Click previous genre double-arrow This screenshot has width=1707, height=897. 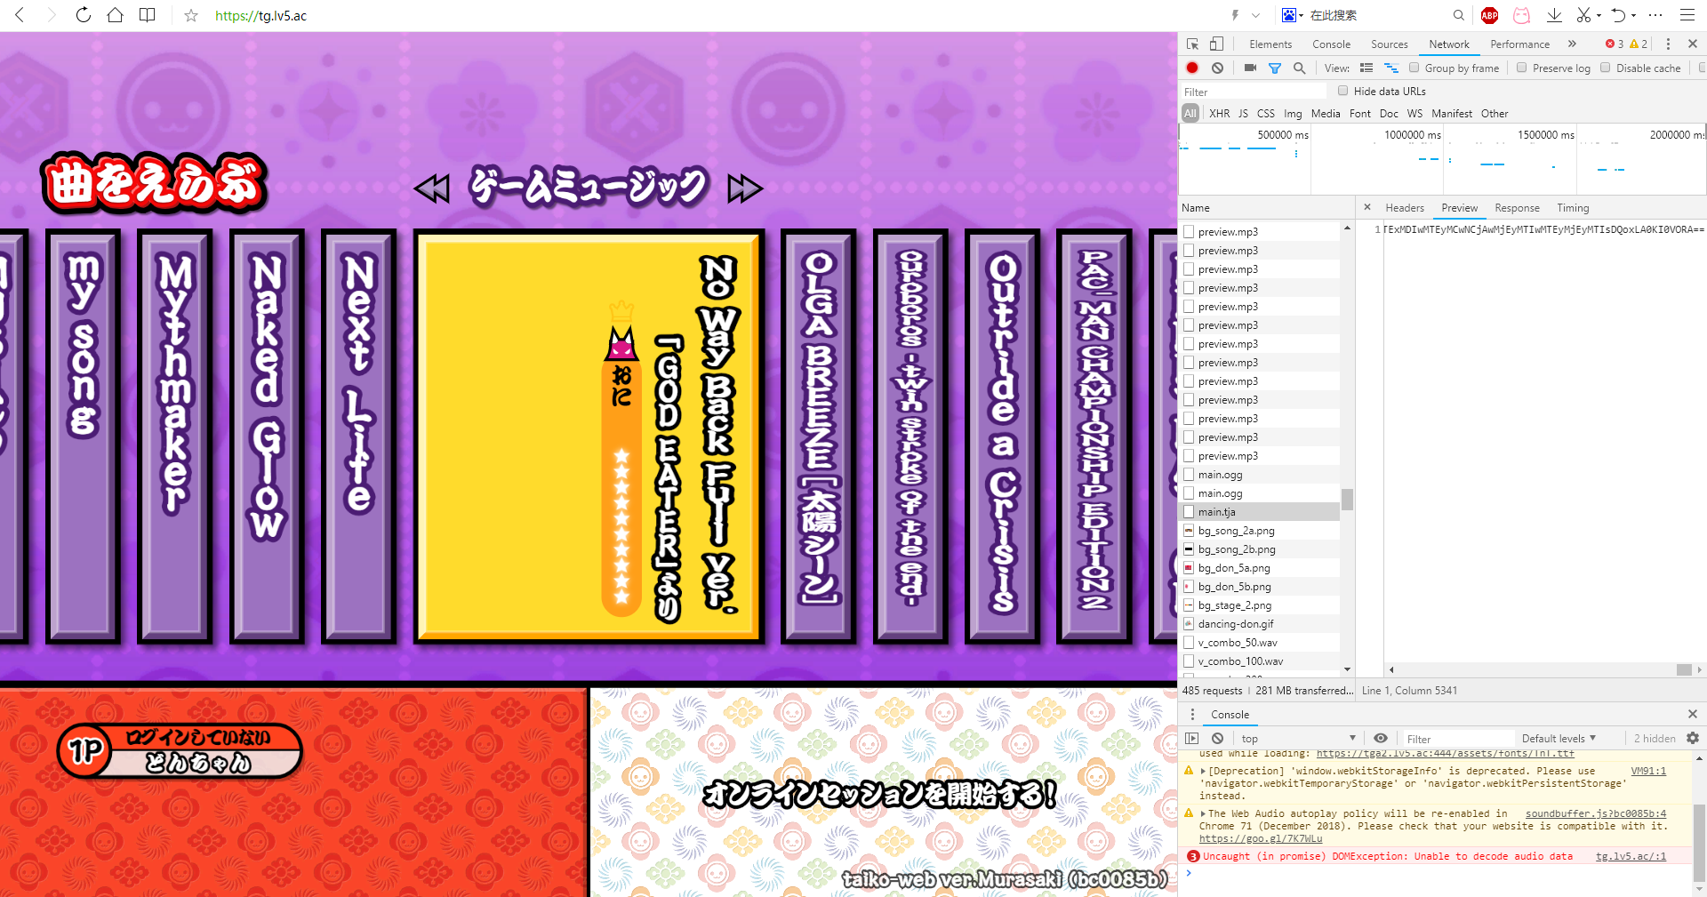(432, 188)
